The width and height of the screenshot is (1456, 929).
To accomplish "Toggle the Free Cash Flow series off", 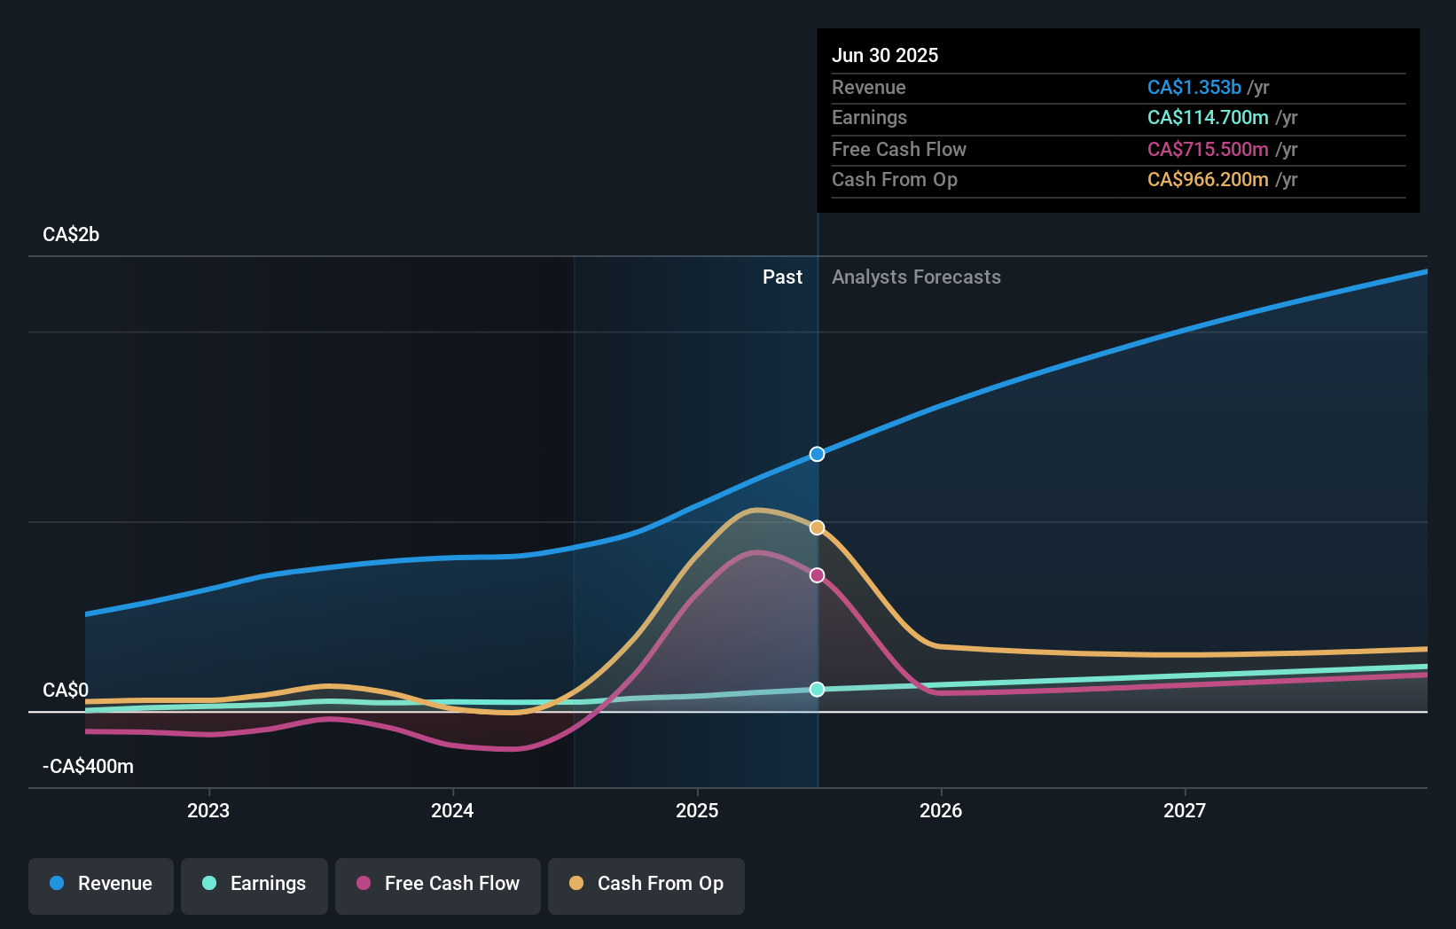I will [x=438, y=884].
